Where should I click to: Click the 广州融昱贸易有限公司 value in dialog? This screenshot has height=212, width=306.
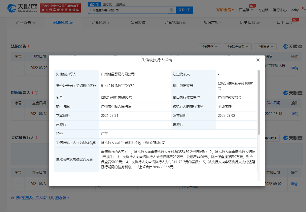click(x=118, y=74)
